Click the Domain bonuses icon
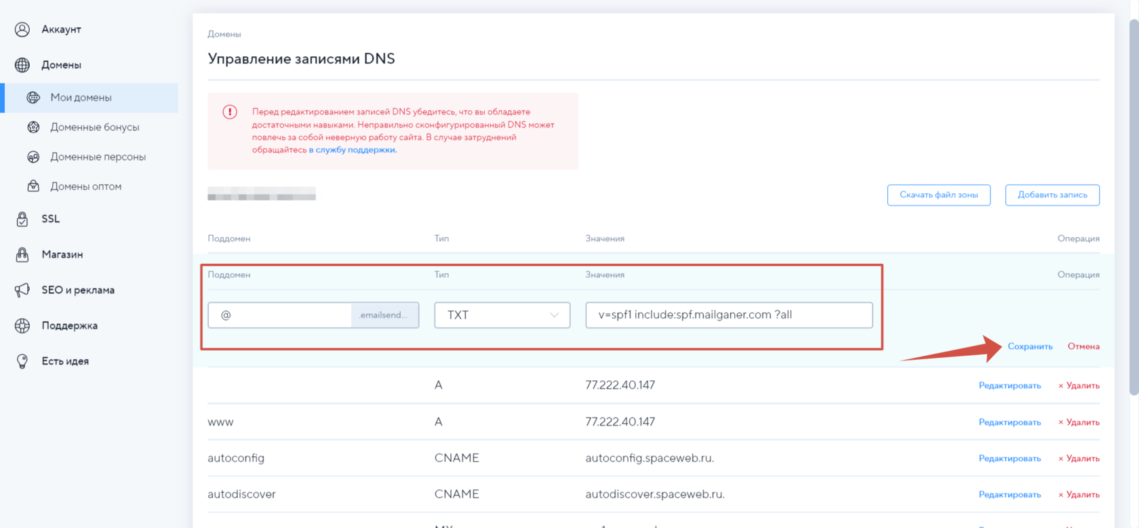The image size is (1139, 528). (x=33, y=127)
